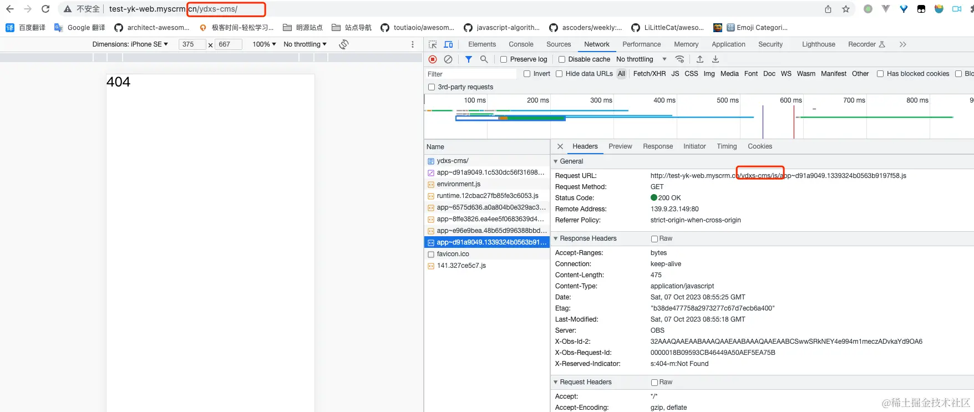The image size is (974, 412).
Task: Open network conditions wifi icon
Action: (679, 59)
